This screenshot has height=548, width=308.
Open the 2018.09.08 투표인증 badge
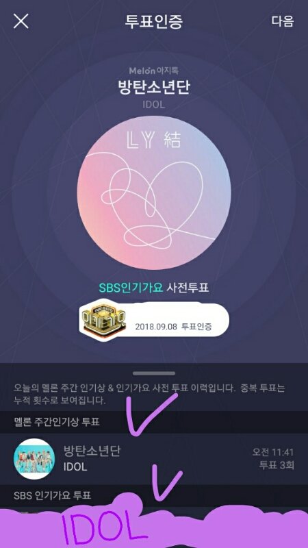[154, 319]
